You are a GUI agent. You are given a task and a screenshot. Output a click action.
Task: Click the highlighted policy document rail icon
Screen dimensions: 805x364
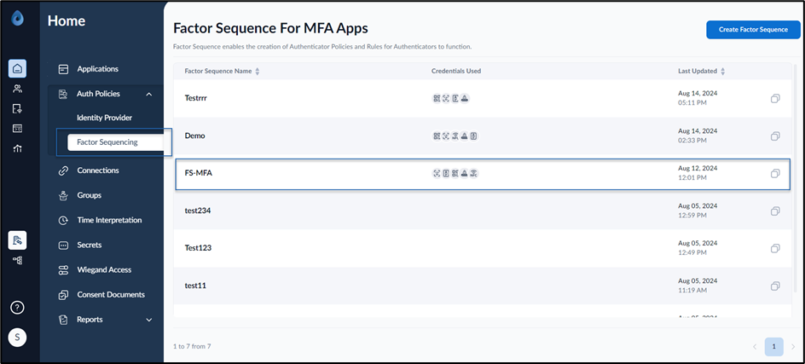coord(17,240)
